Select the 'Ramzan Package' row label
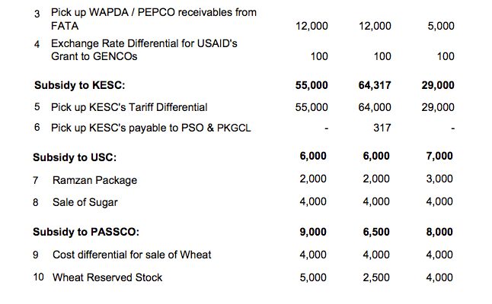The height and width of the screenshot is (304, 492). [94, 180]
